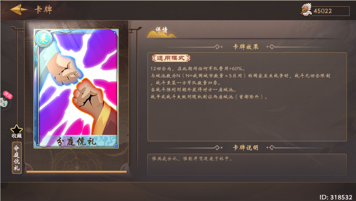The height and width of the screenshot is (201, 356).
Task: Click the 卡牌 page title
Action: (43, 10)
